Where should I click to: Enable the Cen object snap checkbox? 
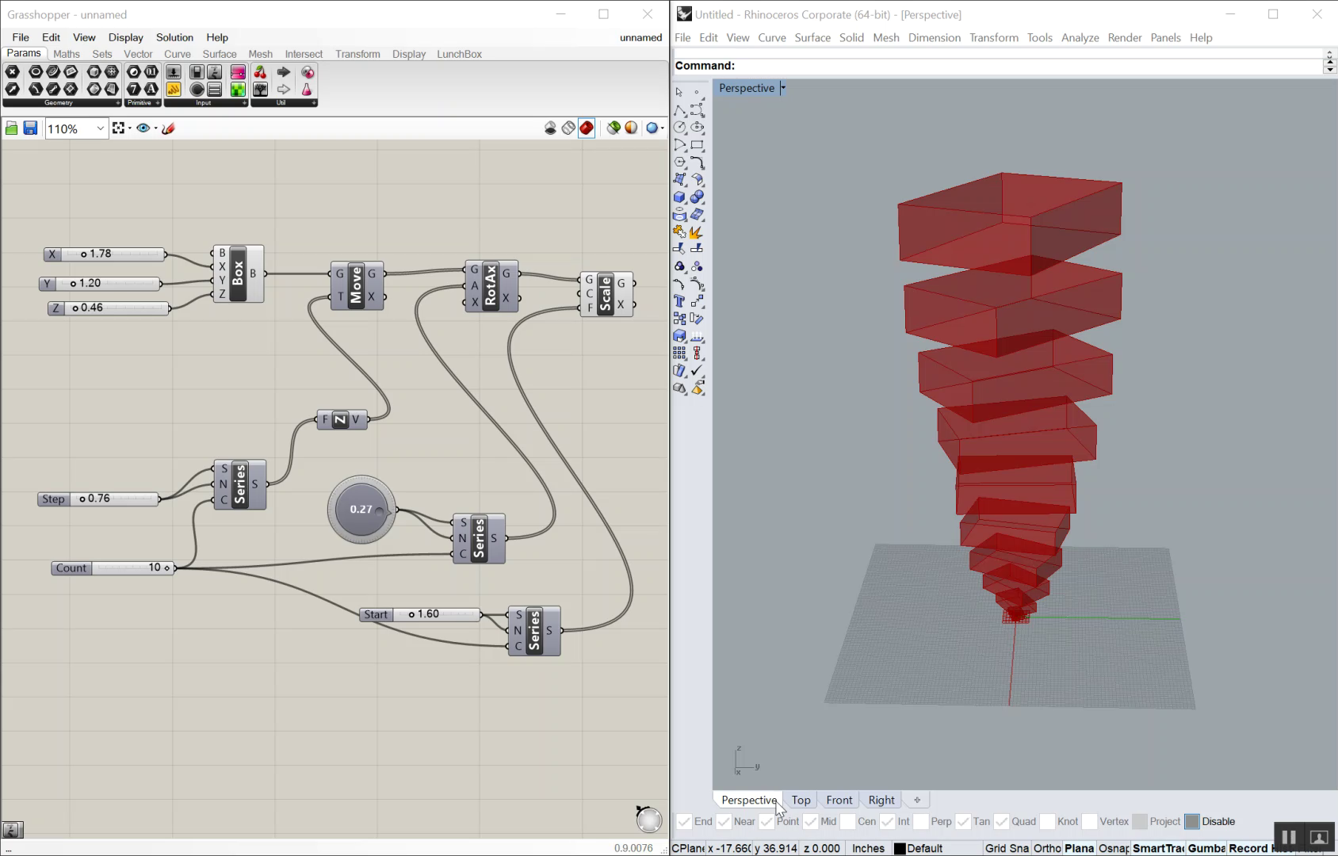848,821
